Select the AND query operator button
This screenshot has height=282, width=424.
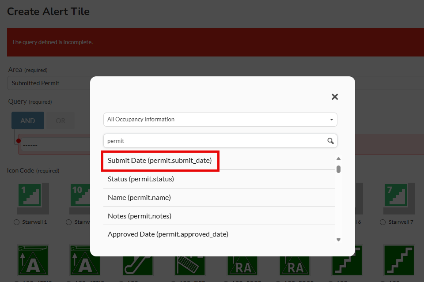pyautogui.click(x=27, y=120)
